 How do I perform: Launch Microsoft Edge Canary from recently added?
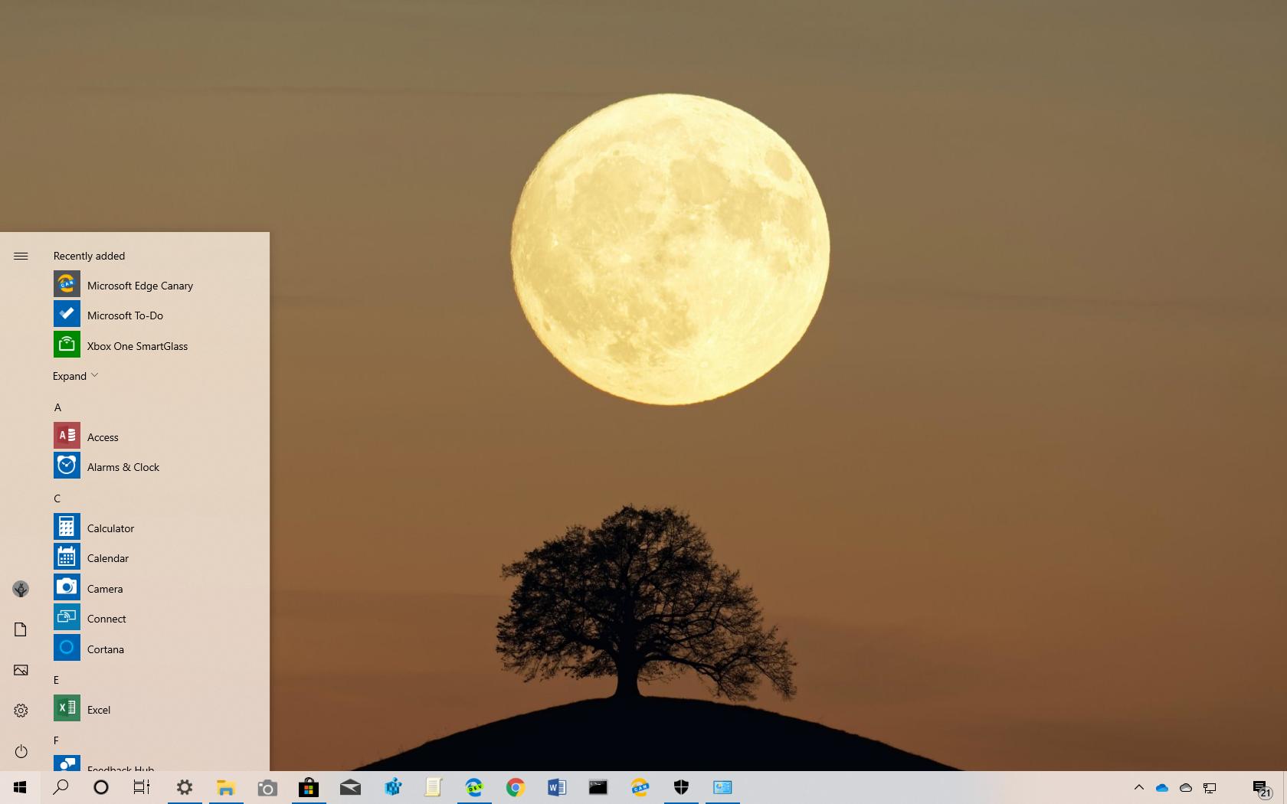point(139,285)
